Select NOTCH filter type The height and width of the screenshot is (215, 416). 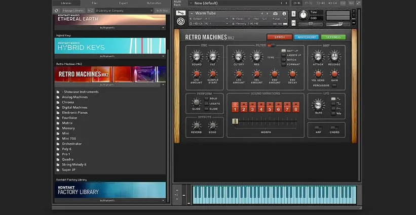coord(284,60)
